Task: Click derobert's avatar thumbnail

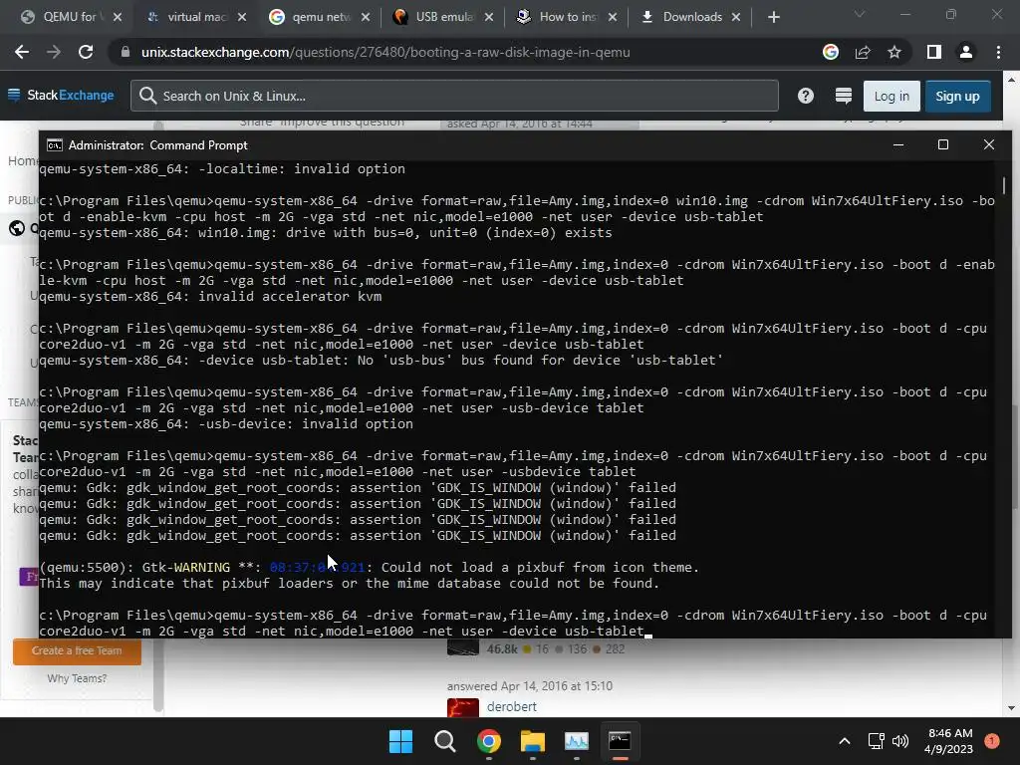Action: tap(463, 708)
